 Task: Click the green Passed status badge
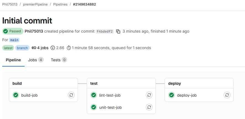(x=13, y=31)
